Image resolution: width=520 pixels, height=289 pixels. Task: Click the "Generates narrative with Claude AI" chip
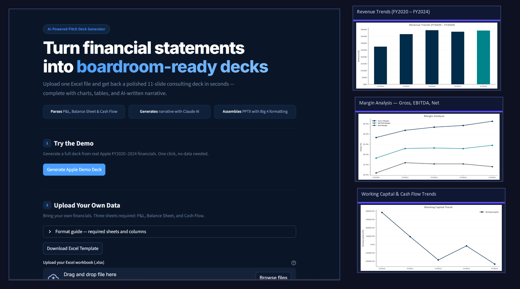169,112
